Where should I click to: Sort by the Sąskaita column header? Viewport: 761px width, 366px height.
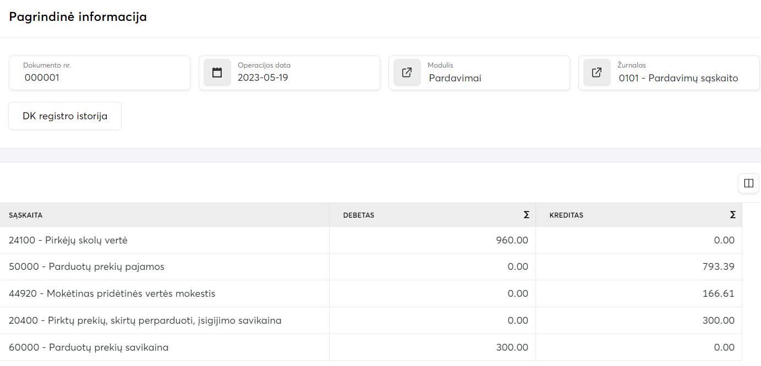(26, 215)
